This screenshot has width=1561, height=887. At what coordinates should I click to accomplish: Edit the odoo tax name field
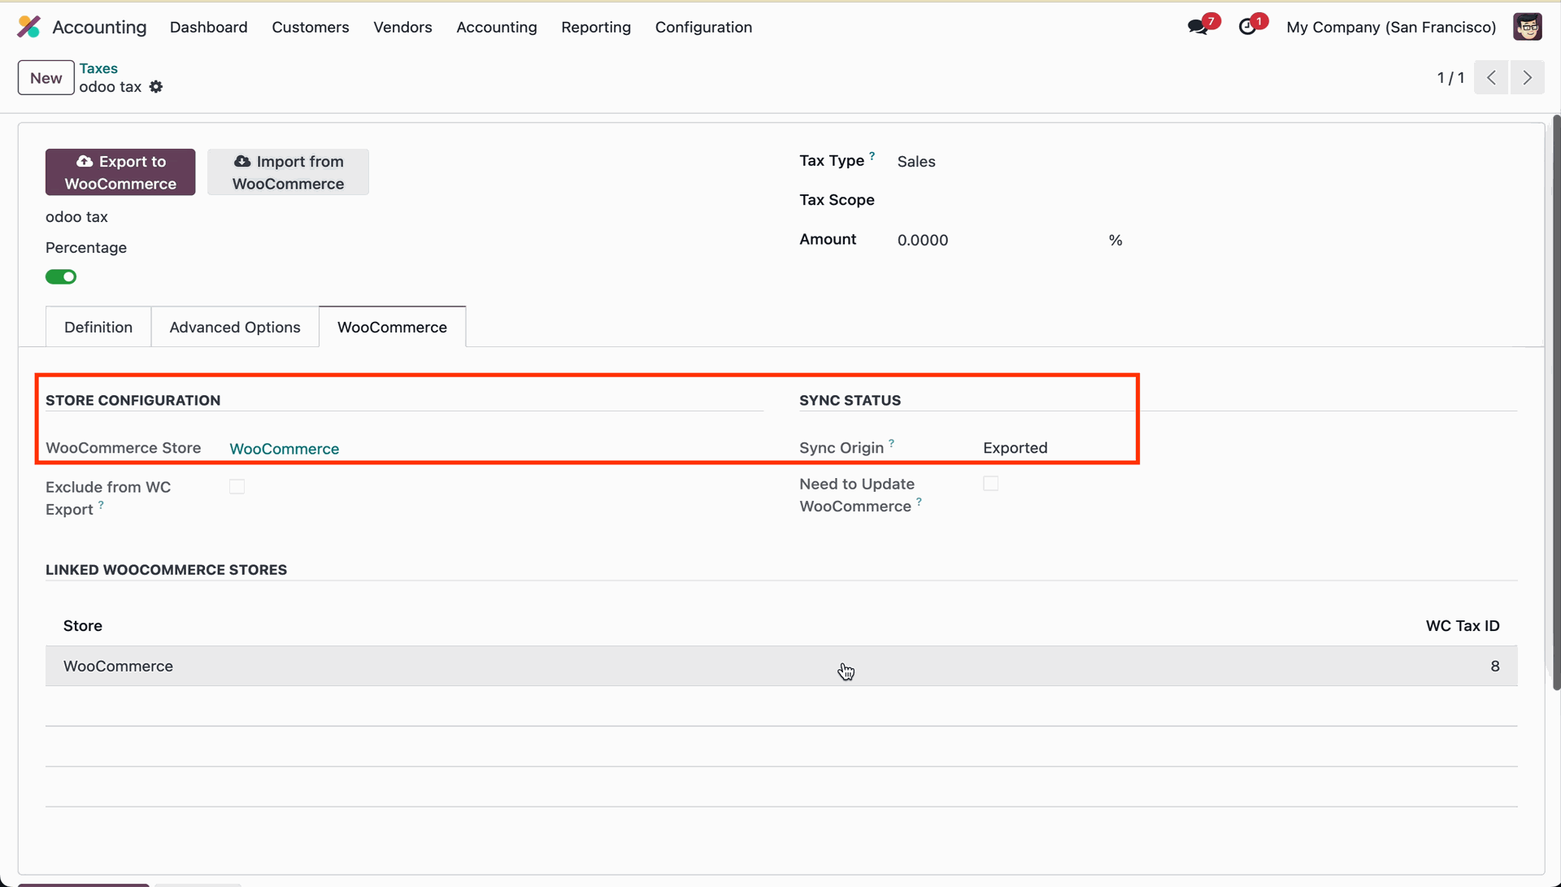click(x=76, y=217)
